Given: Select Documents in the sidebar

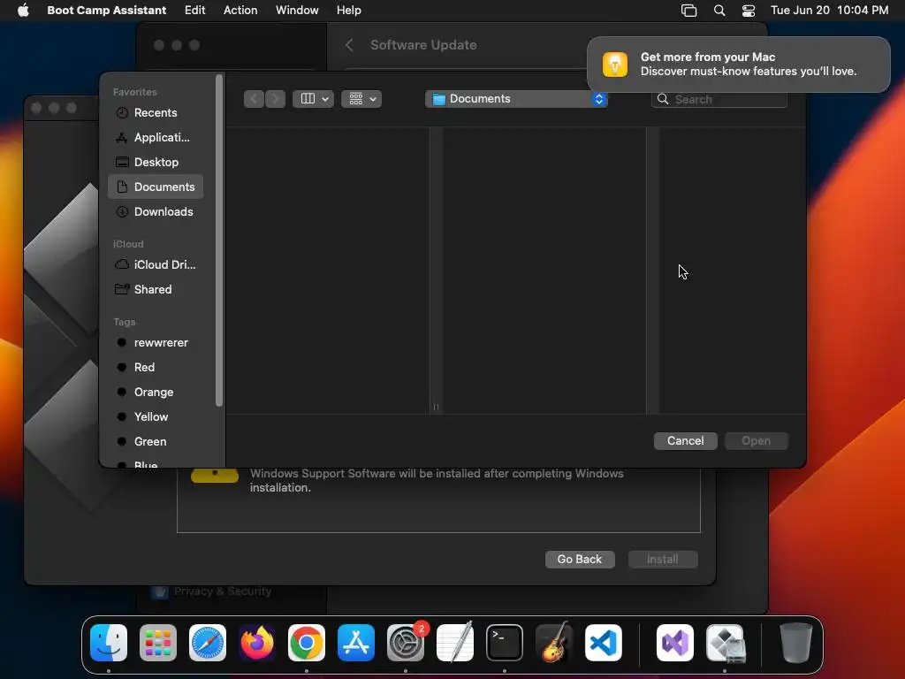Looking at the screenshot, I should click(156, 187).
